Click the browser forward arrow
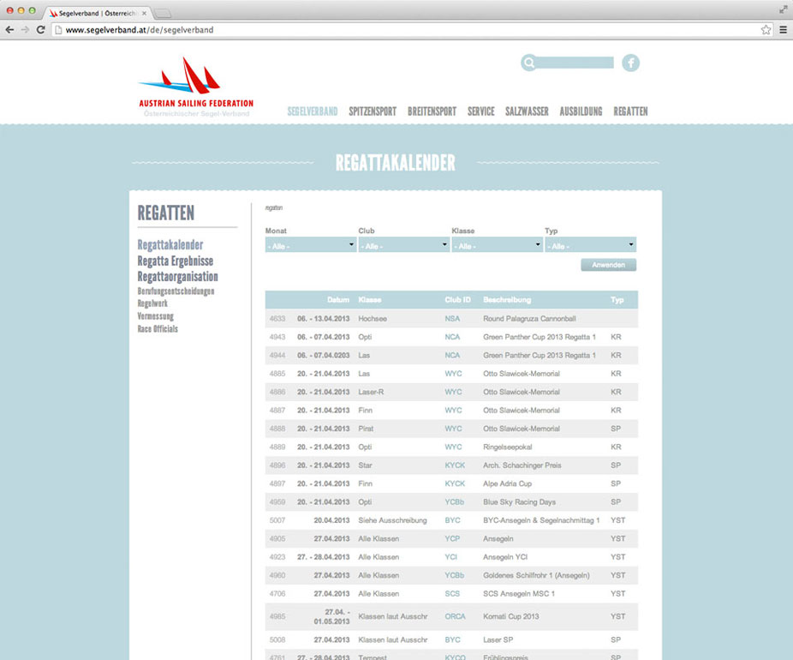This screenshot has height=660, width=793. point(25,29)
